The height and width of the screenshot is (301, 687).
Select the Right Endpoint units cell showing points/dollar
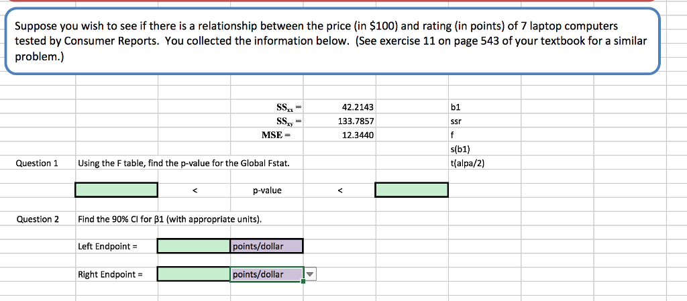266,274
